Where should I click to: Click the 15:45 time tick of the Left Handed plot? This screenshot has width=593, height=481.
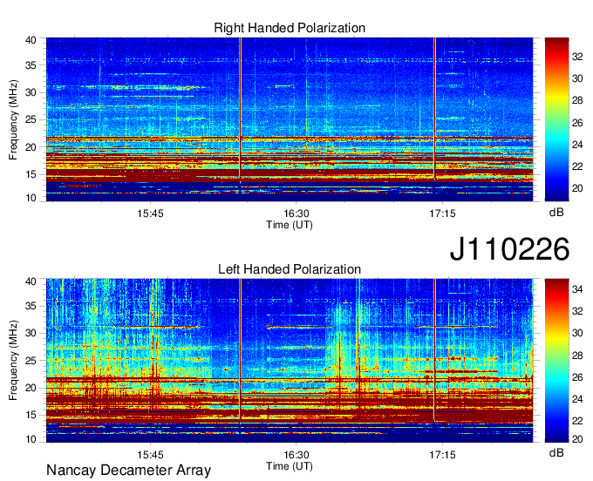click(x=150, y=455)
